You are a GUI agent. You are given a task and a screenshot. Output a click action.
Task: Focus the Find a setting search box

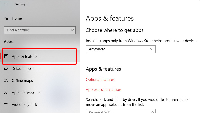tap(40, 30)
